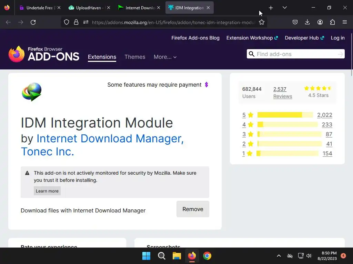Reload the current page
The image size is (353, 264).
pos(33,22)
